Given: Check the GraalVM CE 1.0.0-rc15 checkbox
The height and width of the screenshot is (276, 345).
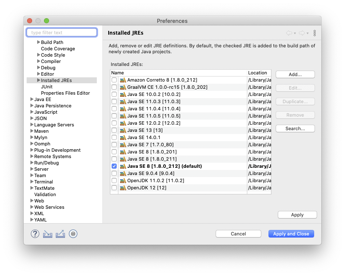Looking at the screenshot, I should pyautogui.click(x=114, y=87).
